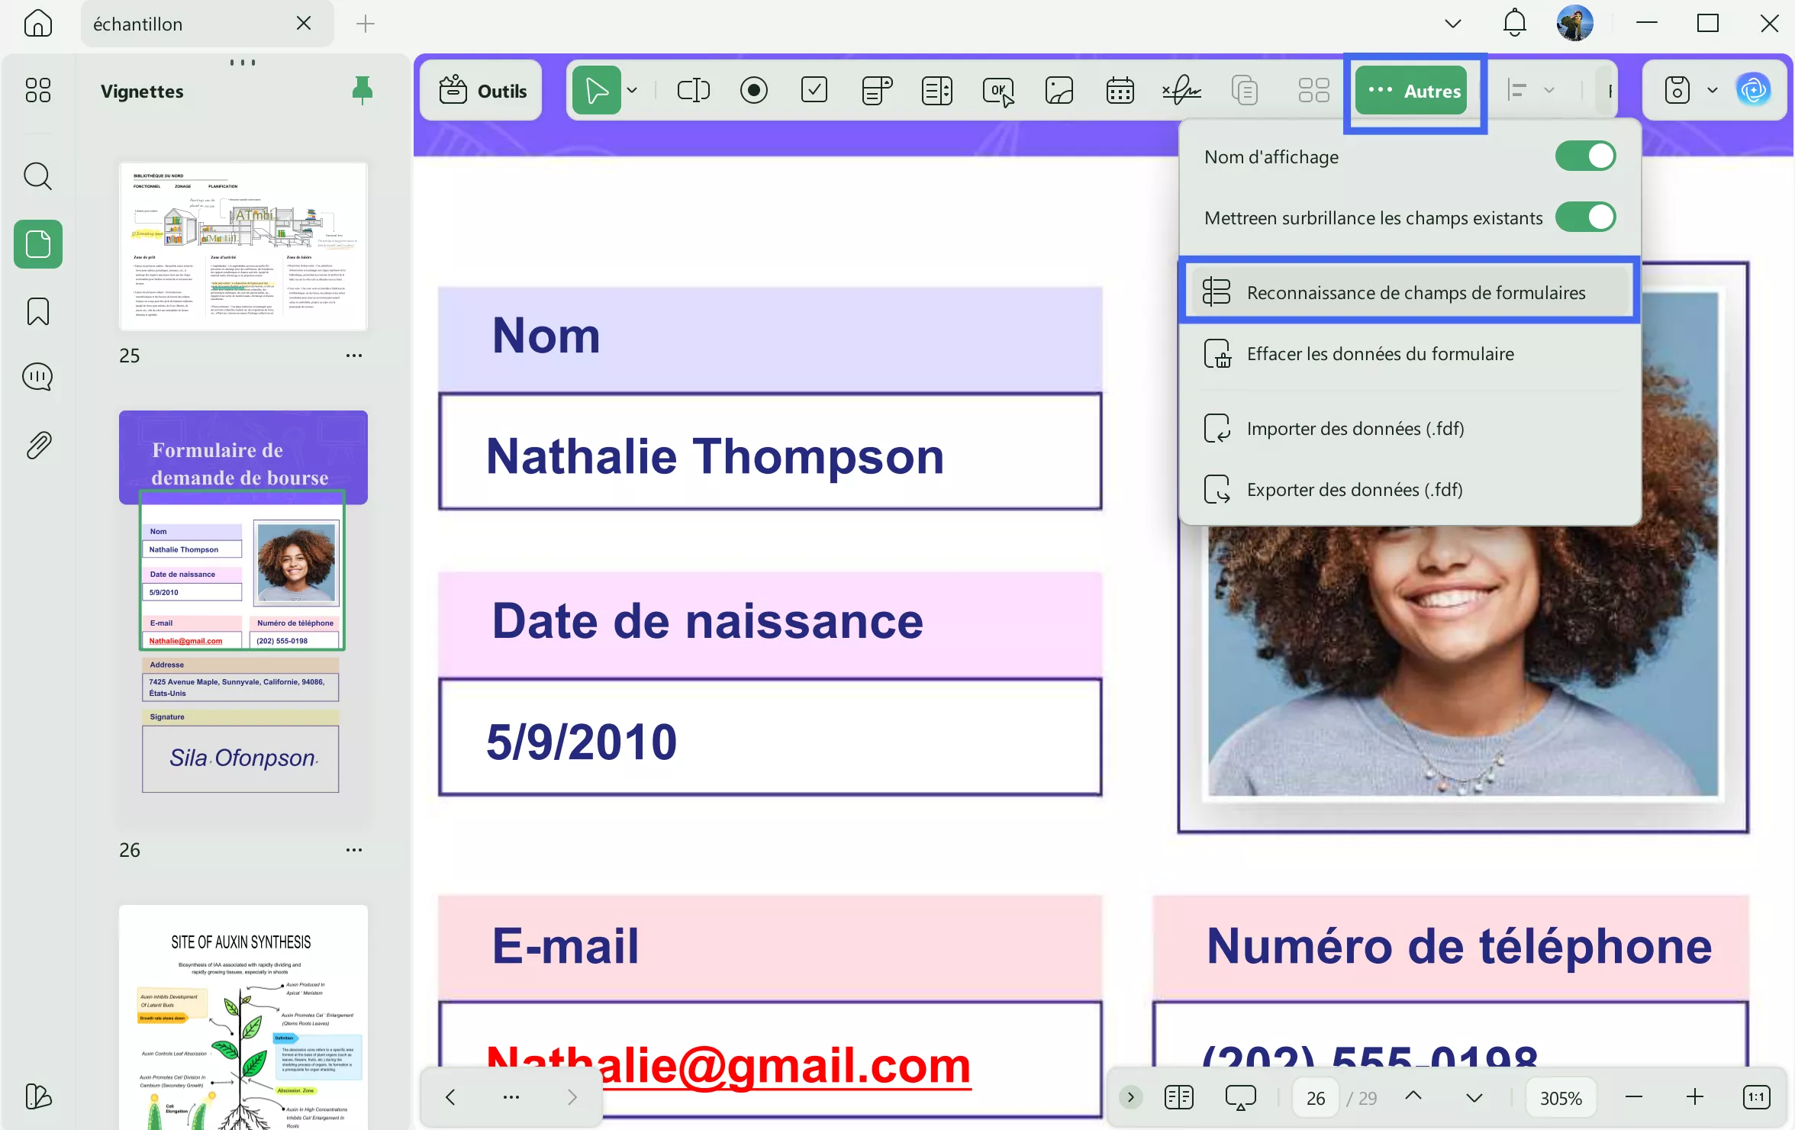Click the Outils button

click(482, 91)
